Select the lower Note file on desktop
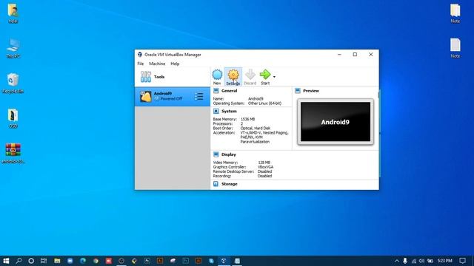The height and width of the screenshot is (266, 474). [455, 48]
